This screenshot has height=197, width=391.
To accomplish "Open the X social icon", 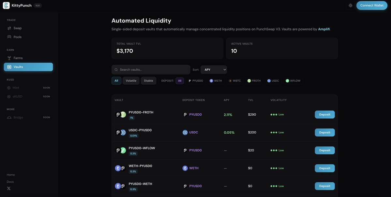I will point(9,189).
